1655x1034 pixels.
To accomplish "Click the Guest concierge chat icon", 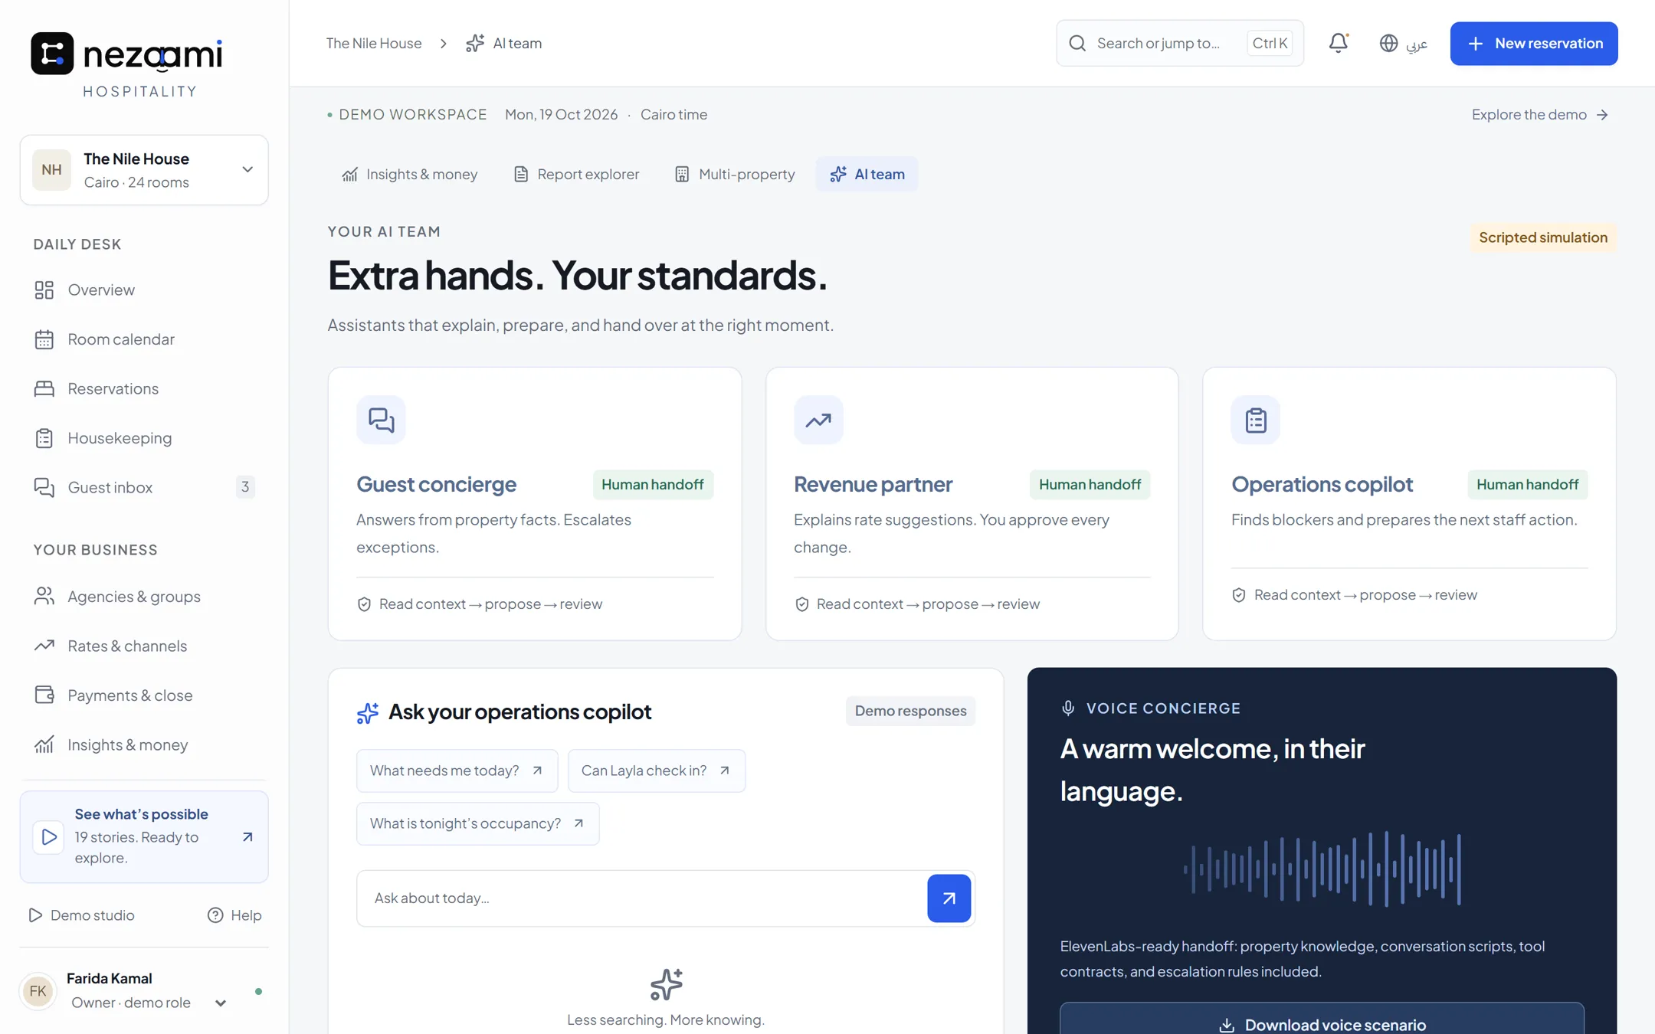I will click(x=381, y=420).
